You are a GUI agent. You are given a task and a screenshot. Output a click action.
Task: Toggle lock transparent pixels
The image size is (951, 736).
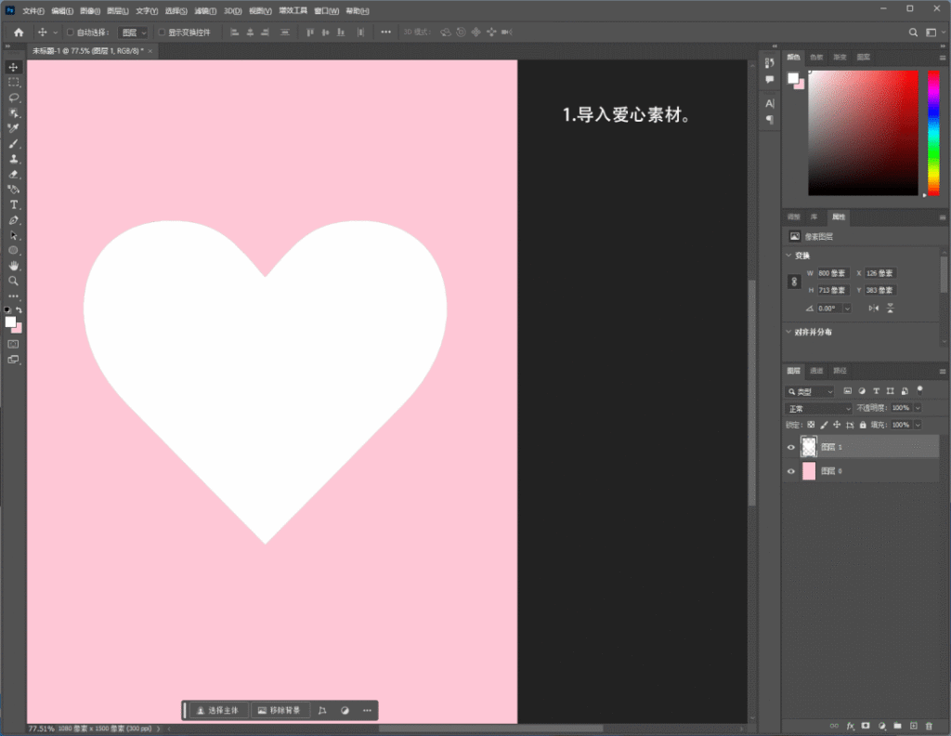[811, 425]
